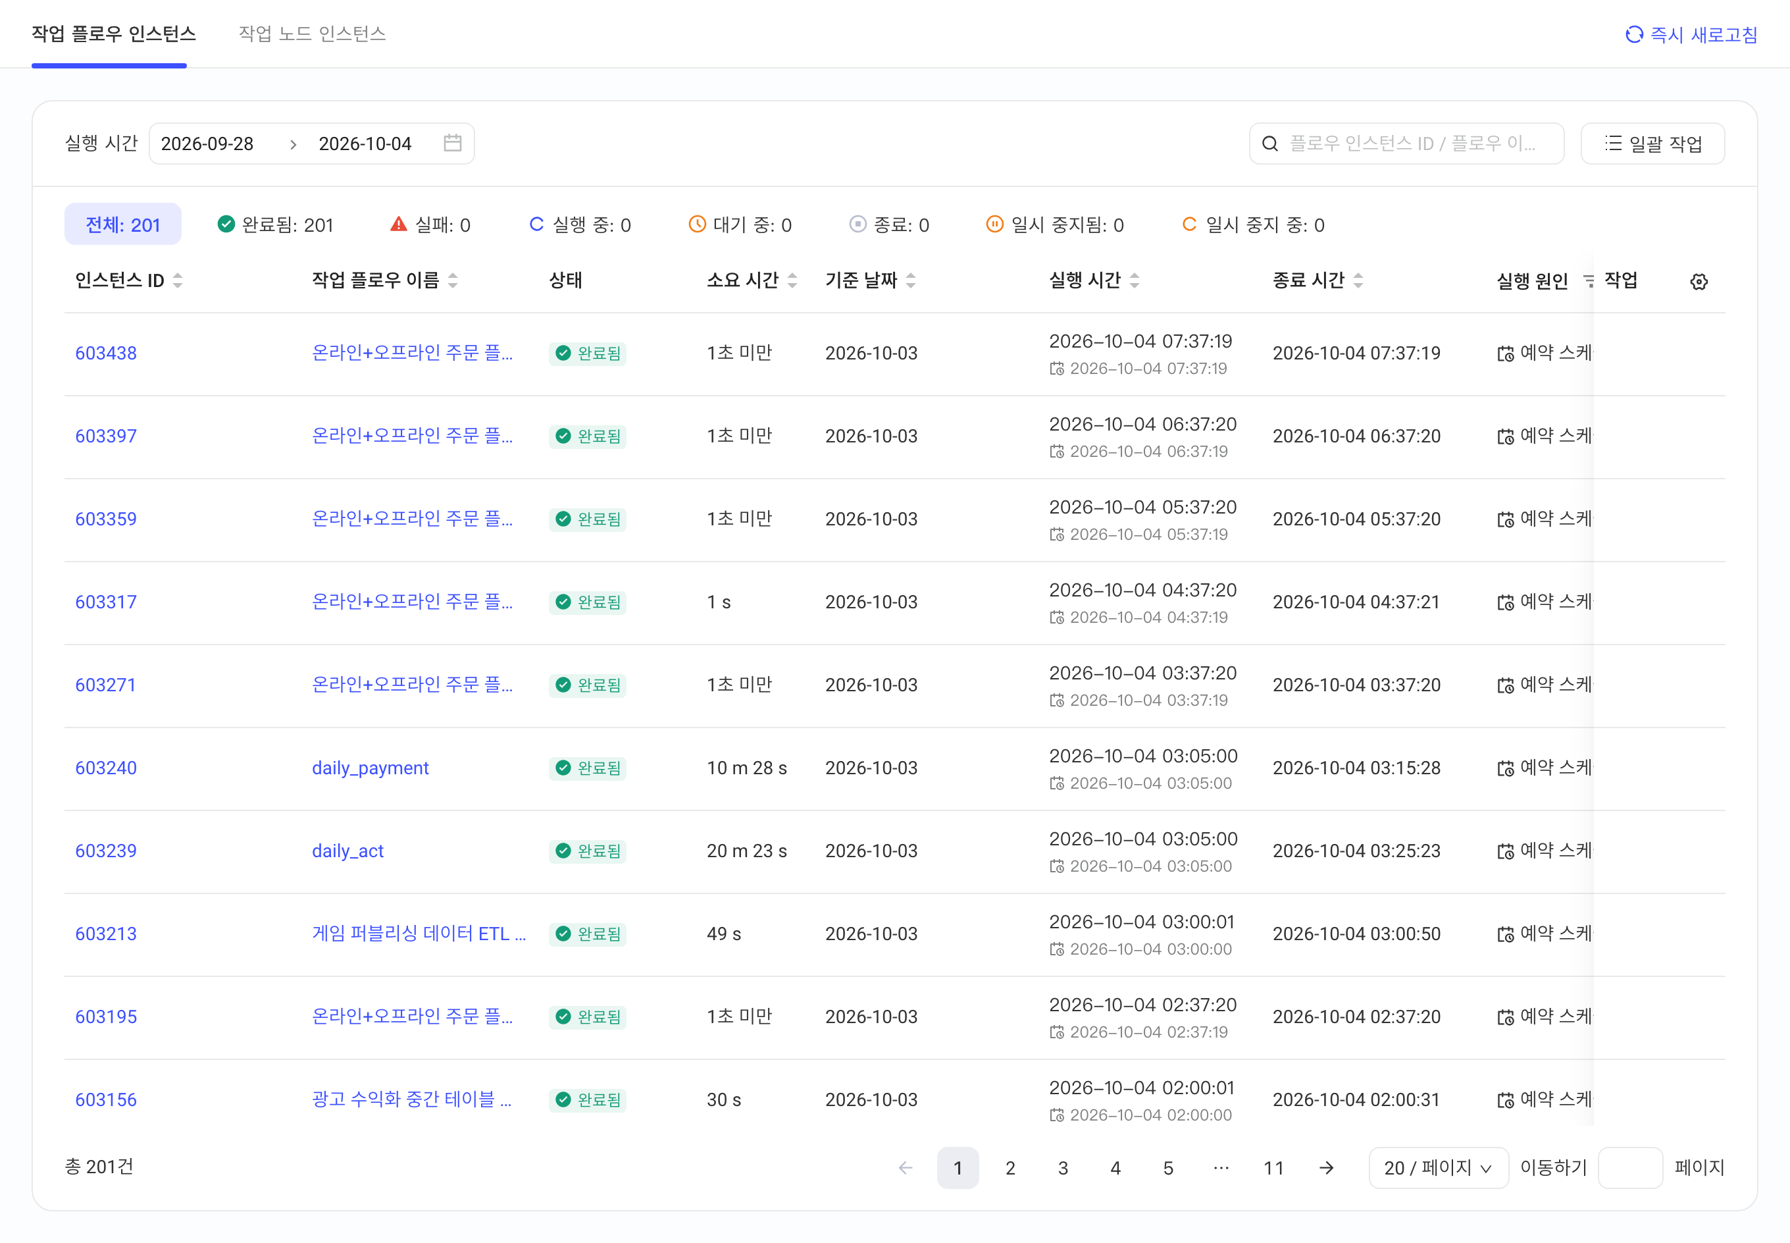Viewport: 1790px width, 1243px height.
Task: Open table column settings gear icon
Action: 1698,281
